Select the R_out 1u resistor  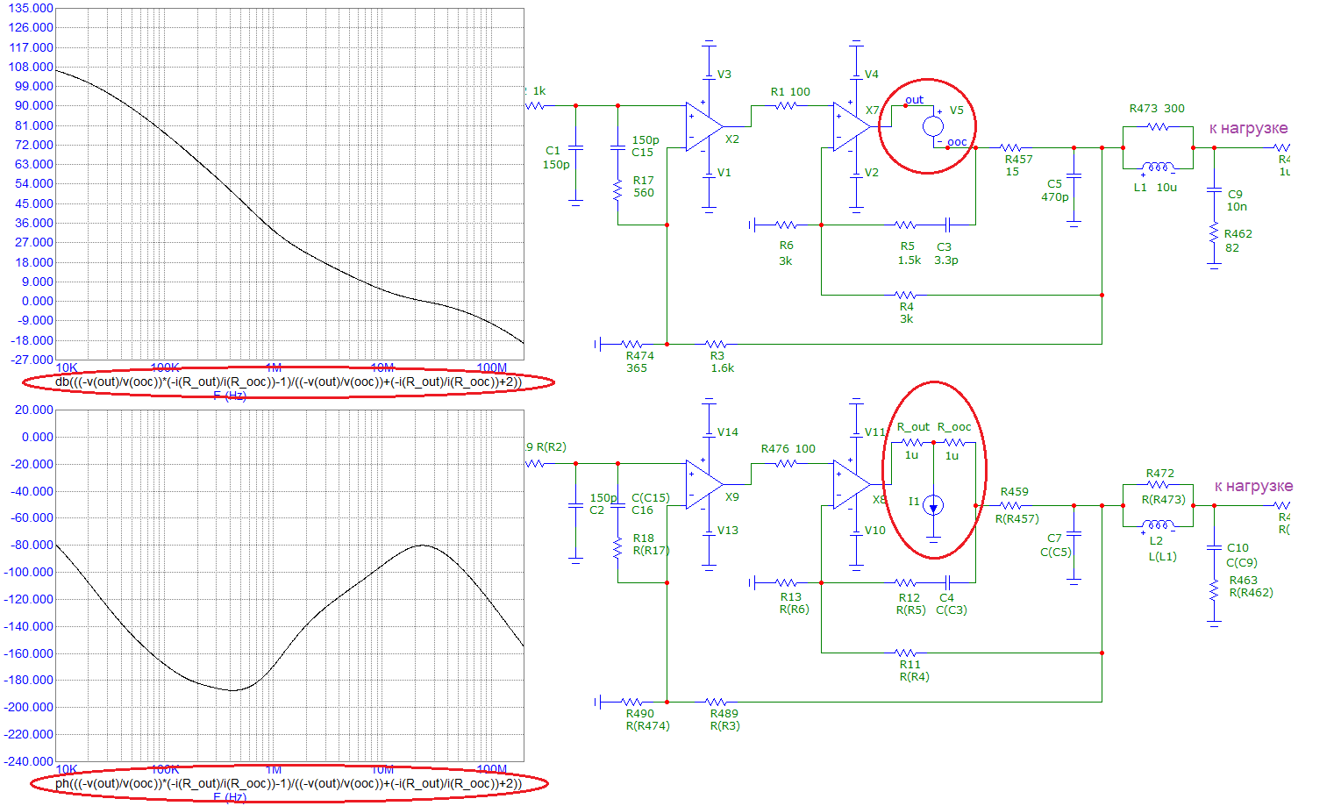tap(912, 442)
